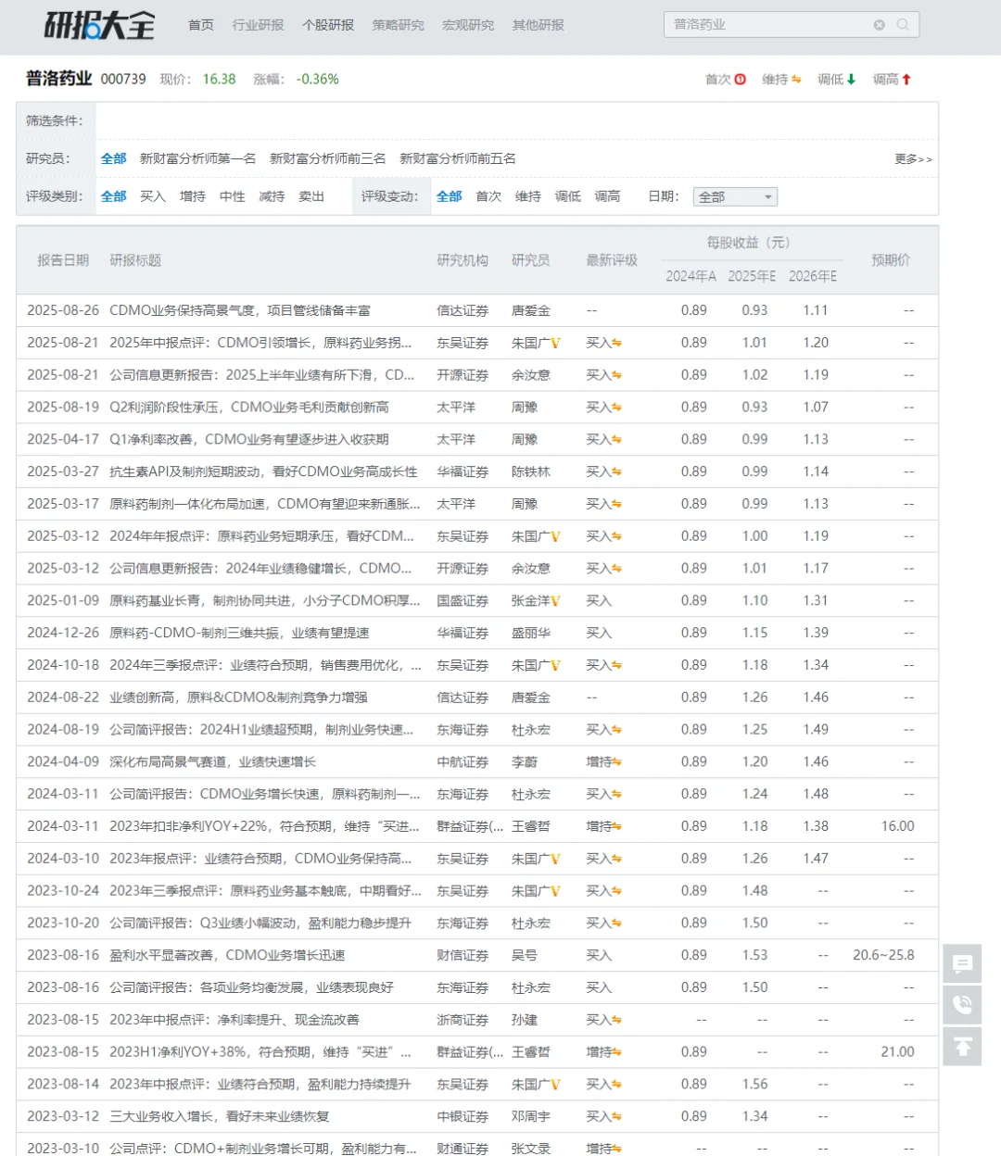Switch to the 行业研报 menu item

pos(256,25)
